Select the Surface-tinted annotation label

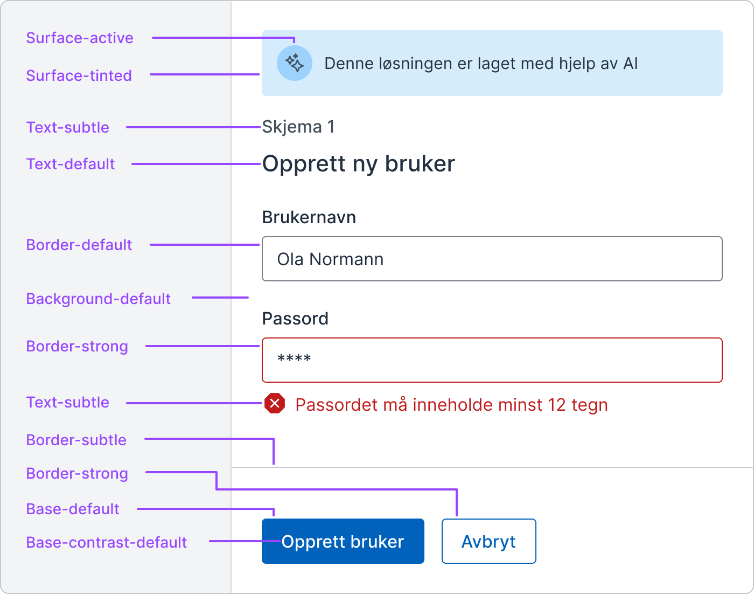(79, 75)
